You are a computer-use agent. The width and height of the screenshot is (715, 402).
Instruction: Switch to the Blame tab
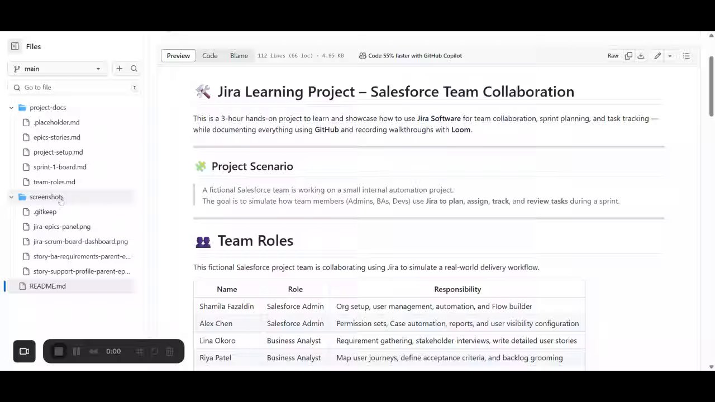pyautogui.click(x=239, y=56)
